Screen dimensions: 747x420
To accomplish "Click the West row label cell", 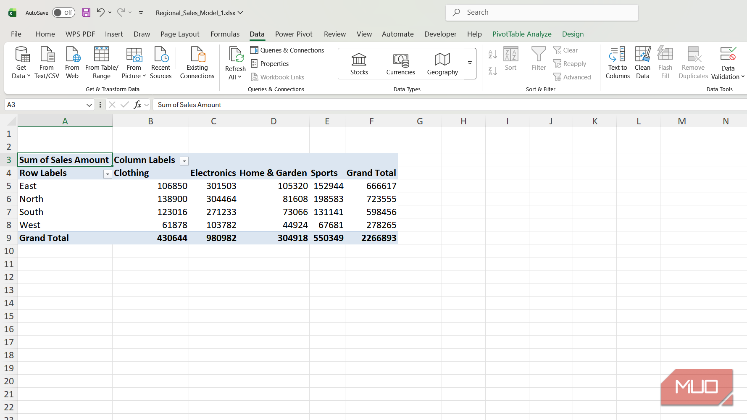I will tap(65, 225).
